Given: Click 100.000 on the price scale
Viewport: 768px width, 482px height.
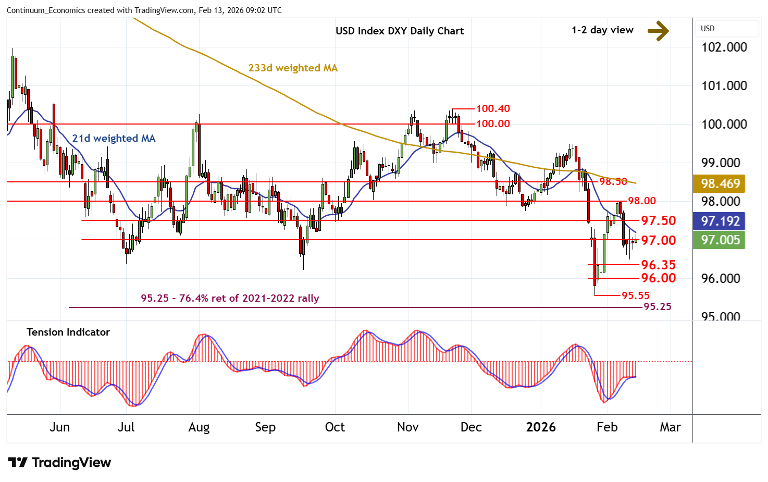Looking at the screenshot, I should pos(724,124).
